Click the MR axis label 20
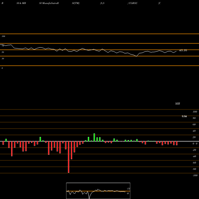 (194, 137)
